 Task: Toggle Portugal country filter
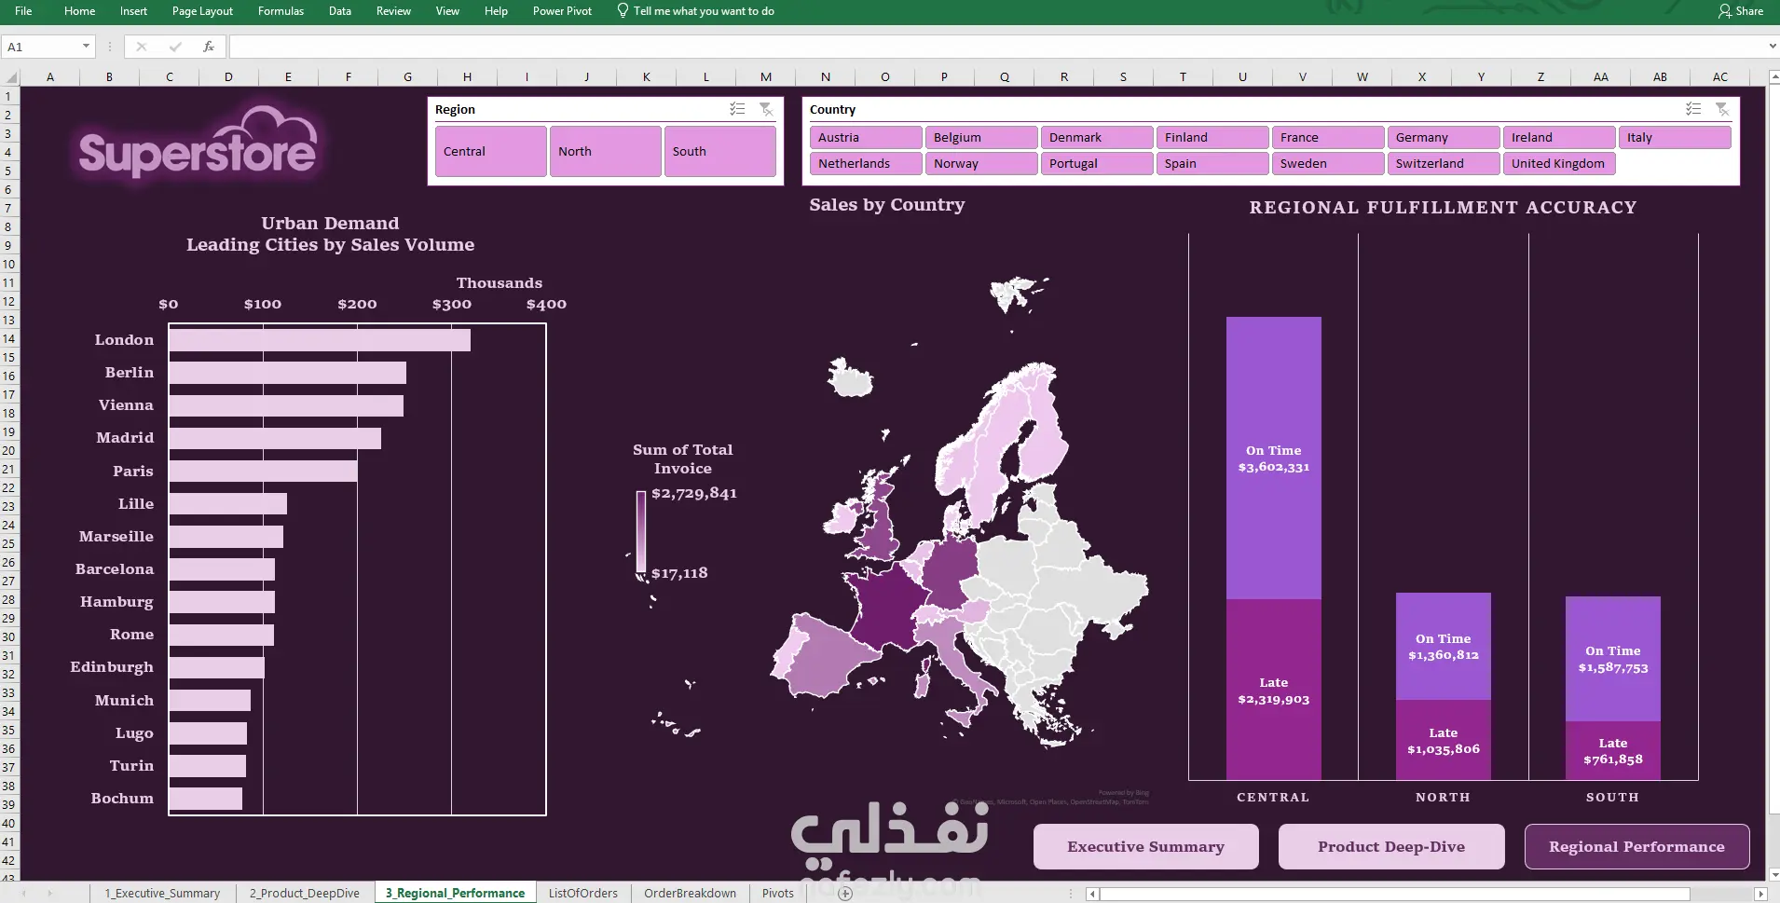(1097, 163)
